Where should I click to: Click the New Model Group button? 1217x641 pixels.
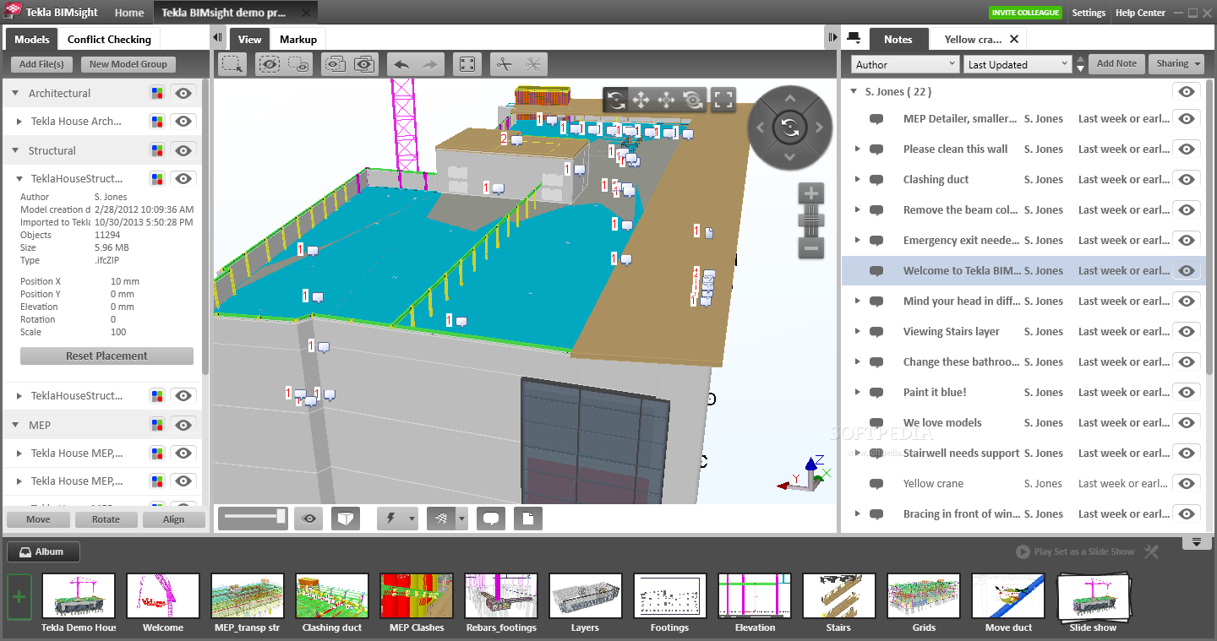128,64
